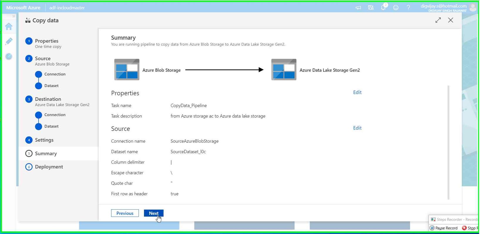Viewport: 480px width, 234px height.
Task: Click the Microsoft Azure logo text
Action: pyautogui.click(x=23, y=8)
